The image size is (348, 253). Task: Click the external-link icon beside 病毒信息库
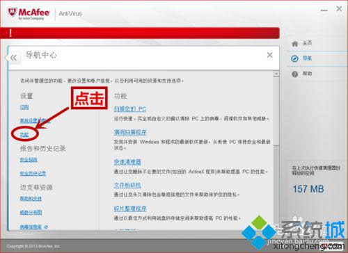click(46, 227)
